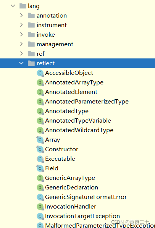The width and height of the screenshot is (155, 228).
Task: Click the reflect folder icon
Action: (x=31, y=63)
